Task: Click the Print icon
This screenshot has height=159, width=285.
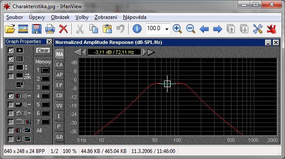Action: [50, 28]
